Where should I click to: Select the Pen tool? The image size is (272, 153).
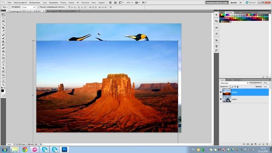[x=3, y=62]
